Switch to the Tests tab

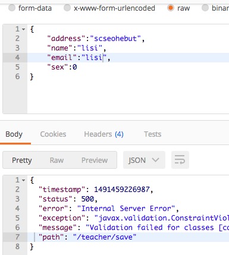[152, 134]
